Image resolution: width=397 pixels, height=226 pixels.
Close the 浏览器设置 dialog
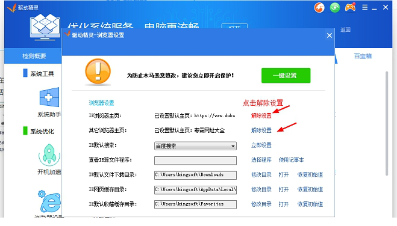pos(329,35)
